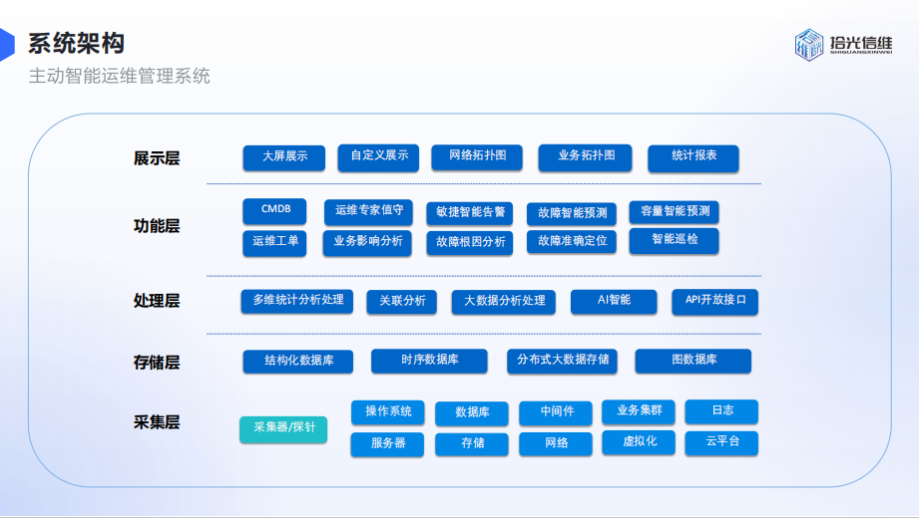This screenshot has height=518, width=919.
Task: Select the 自定义展示 box
Action: (378, 156)
